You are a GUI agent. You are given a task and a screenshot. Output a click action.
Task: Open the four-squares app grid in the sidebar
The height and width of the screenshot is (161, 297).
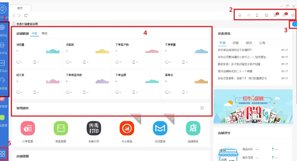(3, 154)
